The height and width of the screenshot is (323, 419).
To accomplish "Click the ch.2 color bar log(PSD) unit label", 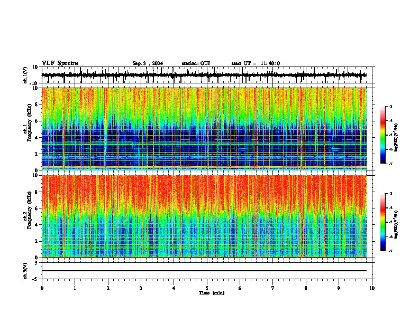I will [396, 224].
